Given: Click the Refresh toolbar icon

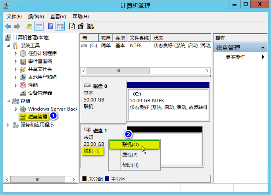Looking at the screenshot, I should (72, 27).
